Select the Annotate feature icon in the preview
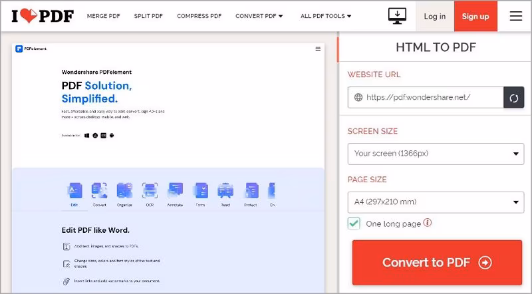This screenshot has width=532, height=294. (175, 190)
